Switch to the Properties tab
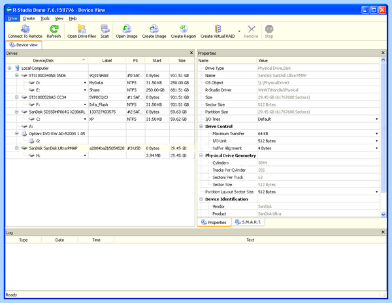The image size is (392, 303). pos(214,222)
